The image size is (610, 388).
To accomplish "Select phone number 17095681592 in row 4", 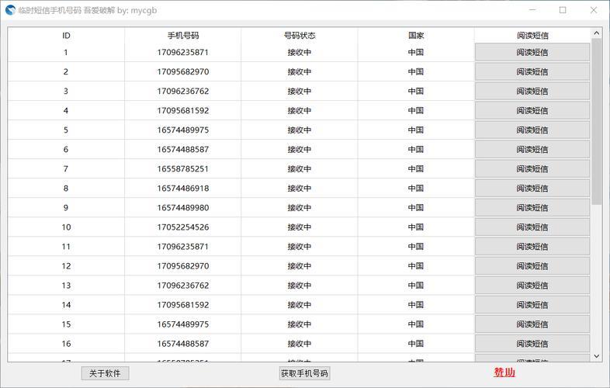I will tap(183, 110).
